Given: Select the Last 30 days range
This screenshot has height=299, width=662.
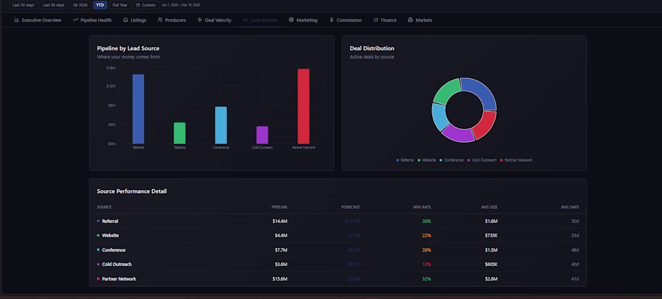Looking at the screenshot, I should coord(23,5).
